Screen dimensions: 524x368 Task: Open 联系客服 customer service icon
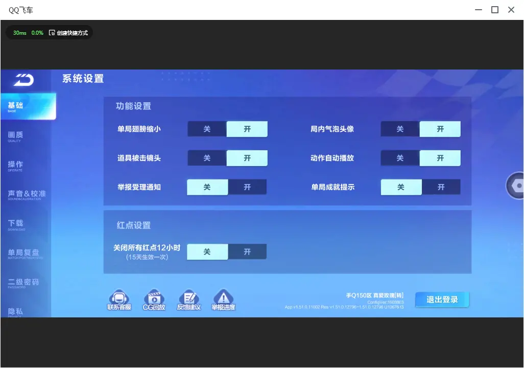click(119, 300)
